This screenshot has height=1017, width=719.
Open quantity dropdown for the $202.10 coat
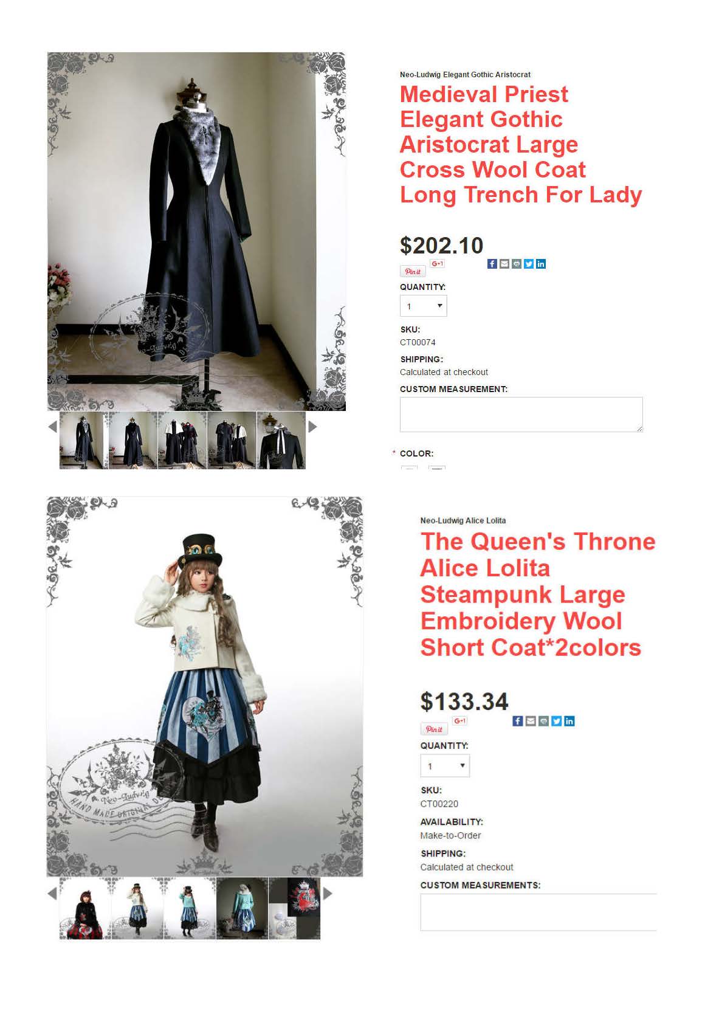coord(423,306)
